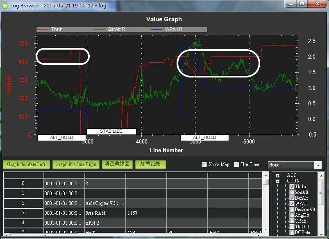
Task: Click the timestamp cell in row 4
Action: click(64, 223)
